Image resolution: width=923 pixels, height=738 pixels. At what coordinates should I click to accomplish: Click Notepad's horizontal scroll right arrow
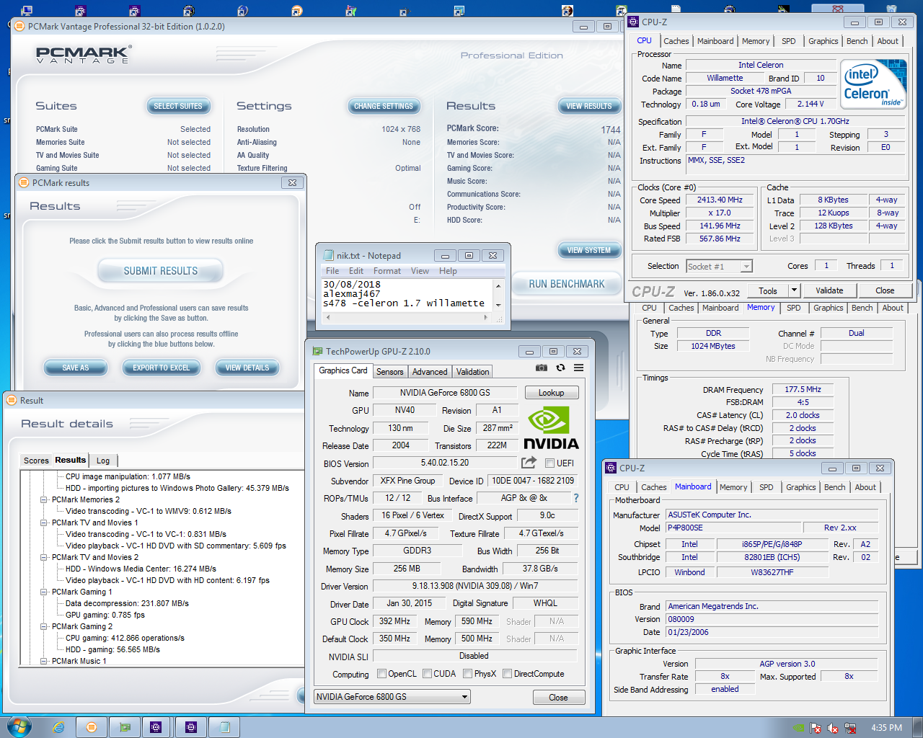487,317
